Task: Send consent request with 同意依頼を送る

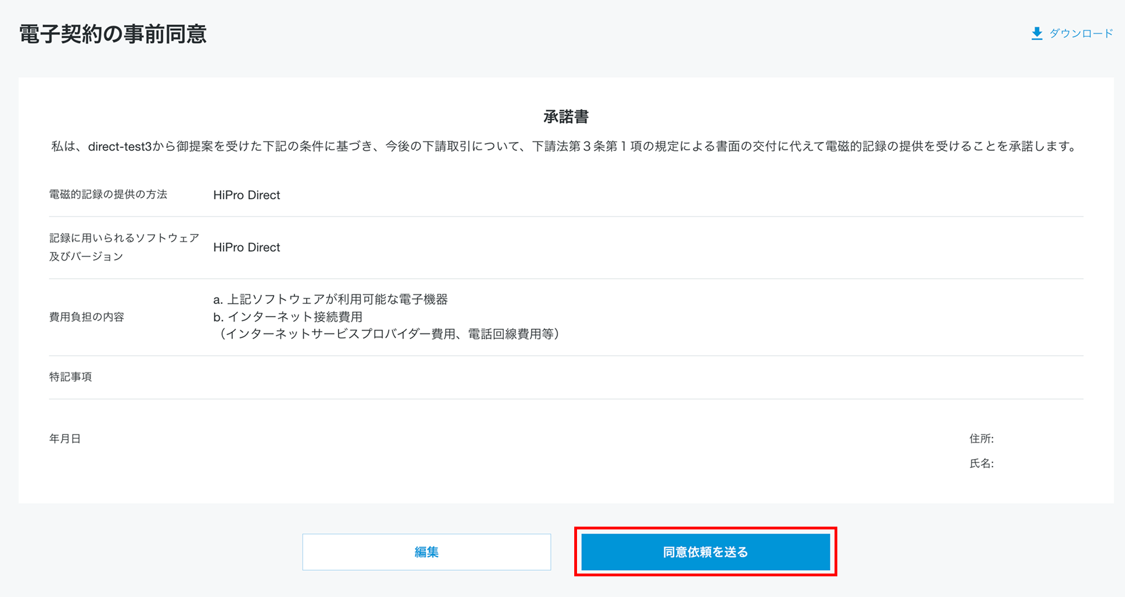Action: pyautogui.click(x=705, y=552)
